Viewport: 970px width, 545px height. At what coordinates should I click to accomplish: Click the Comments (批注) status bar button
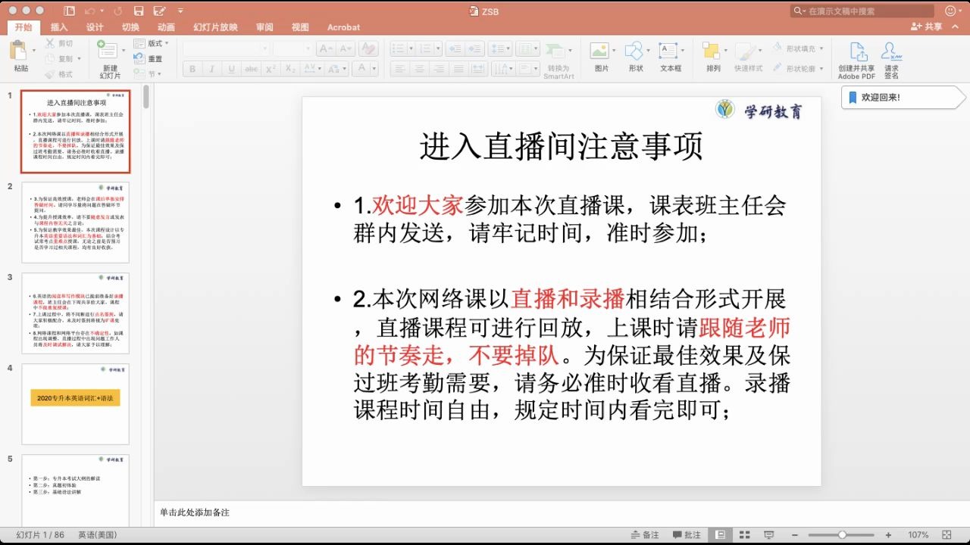point(687,534)
